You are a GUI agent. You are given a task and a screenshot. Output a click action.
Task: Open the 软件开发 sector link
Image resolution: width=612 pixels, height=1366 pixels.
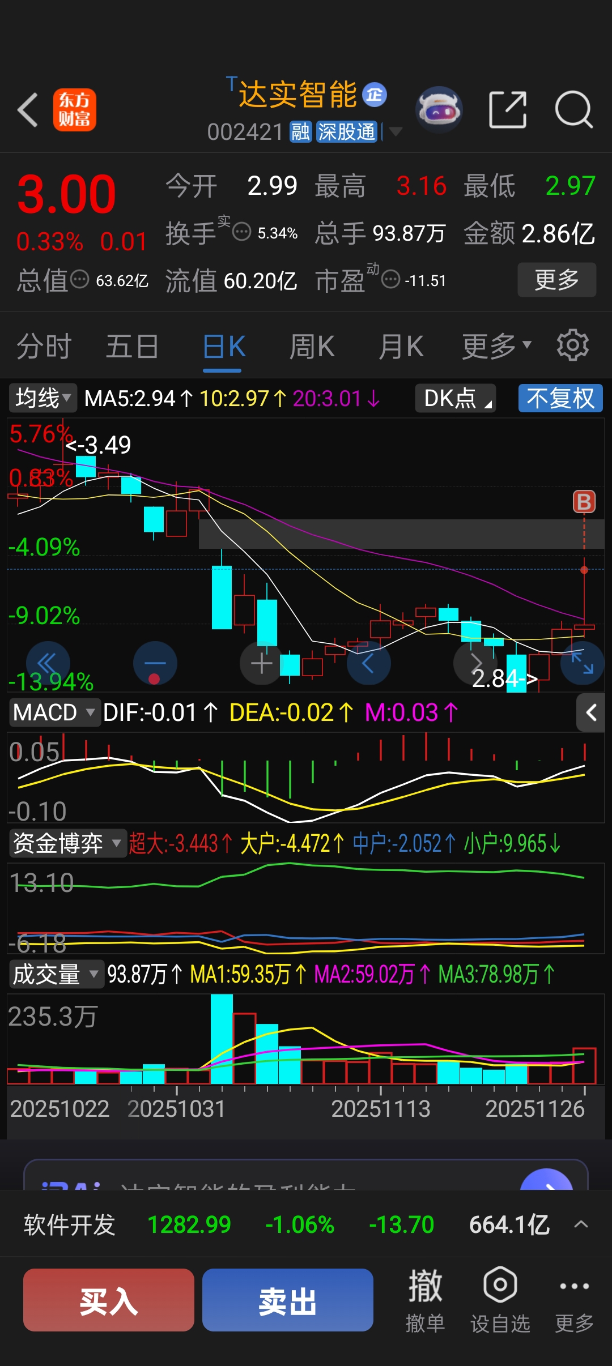[70, 1225]
